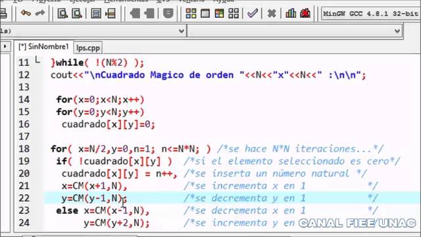Click the "}while( !(N%2) );" line
Viewport: 421px width, 237px height.
(97, 63)
